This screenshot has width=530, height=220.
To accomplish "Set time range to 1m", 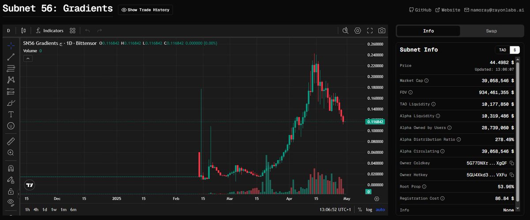I will (63, 209).
